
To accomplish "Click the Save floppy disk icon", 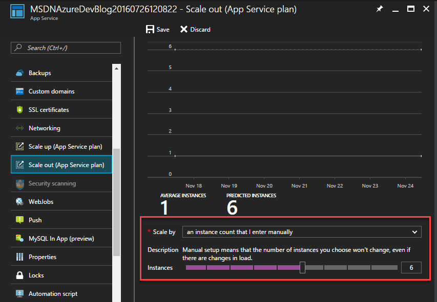I will (x=150, y=30).
